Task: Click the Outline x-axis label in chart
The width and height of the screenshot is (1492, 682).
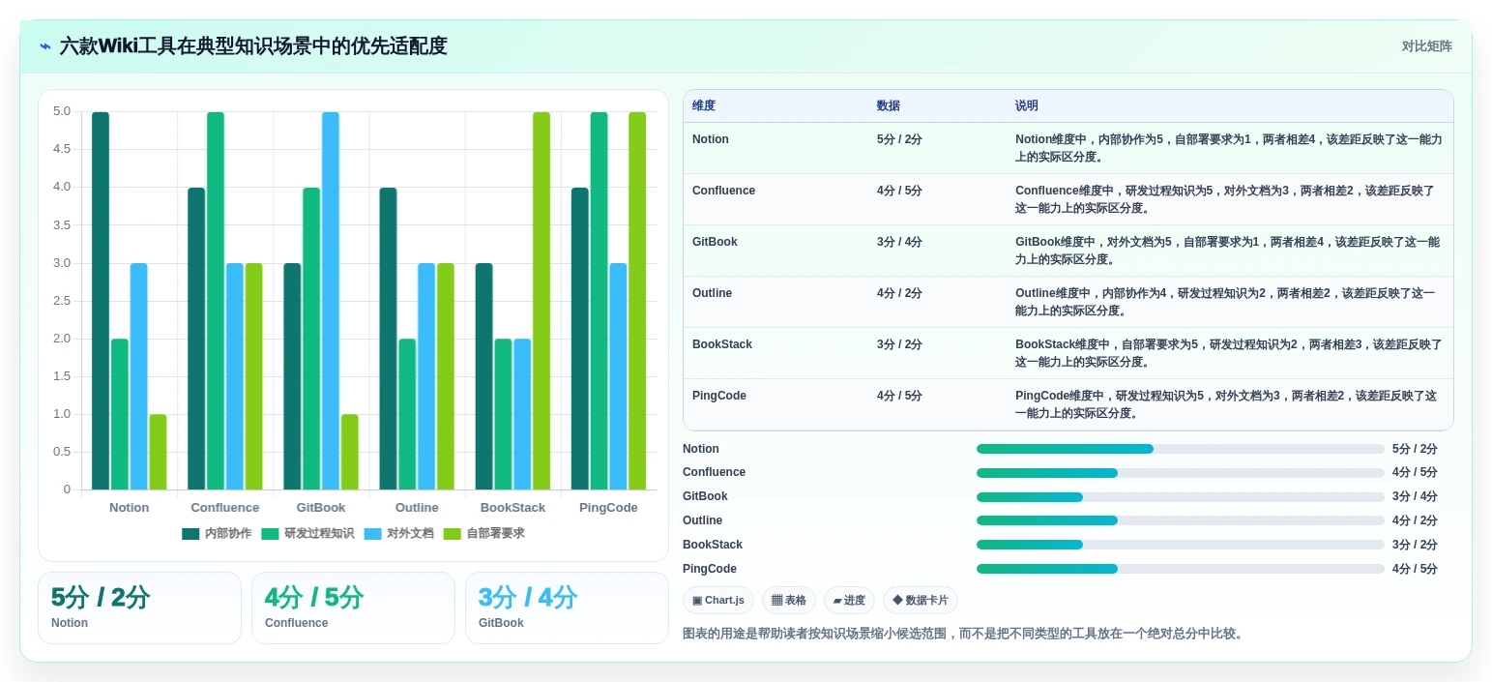Action: [x=417, y=508]
